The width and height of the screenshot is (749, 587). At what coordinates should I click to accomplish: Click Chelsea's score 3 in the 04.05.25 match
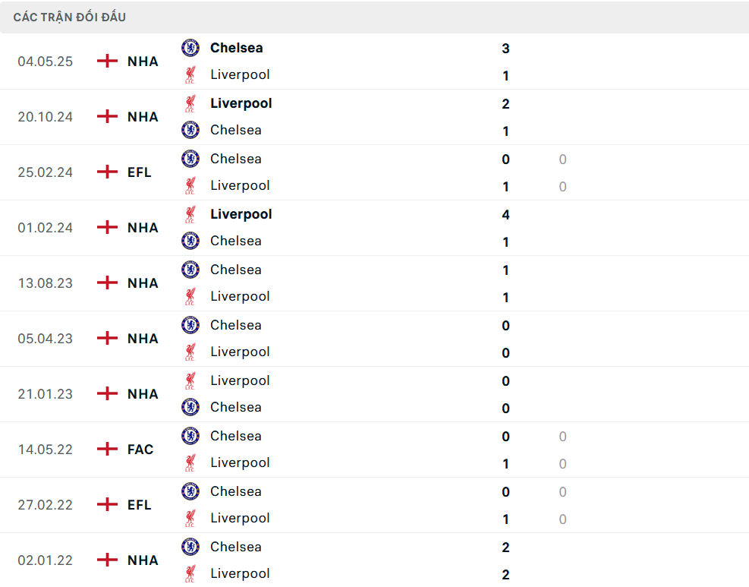pos(505,49)
